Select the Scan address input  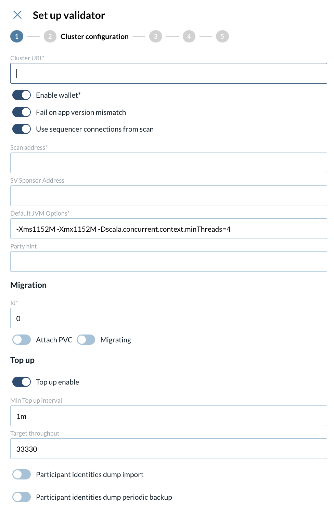168,162
